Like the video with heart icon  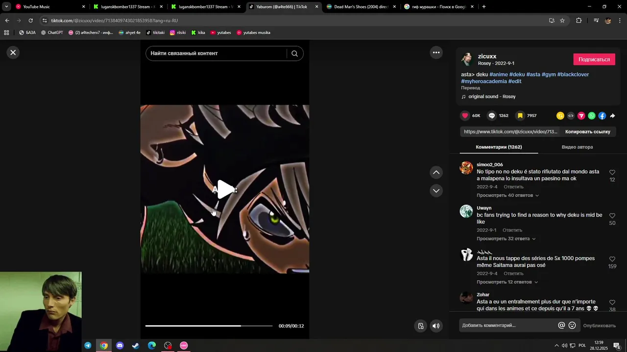tap(465, 115)
